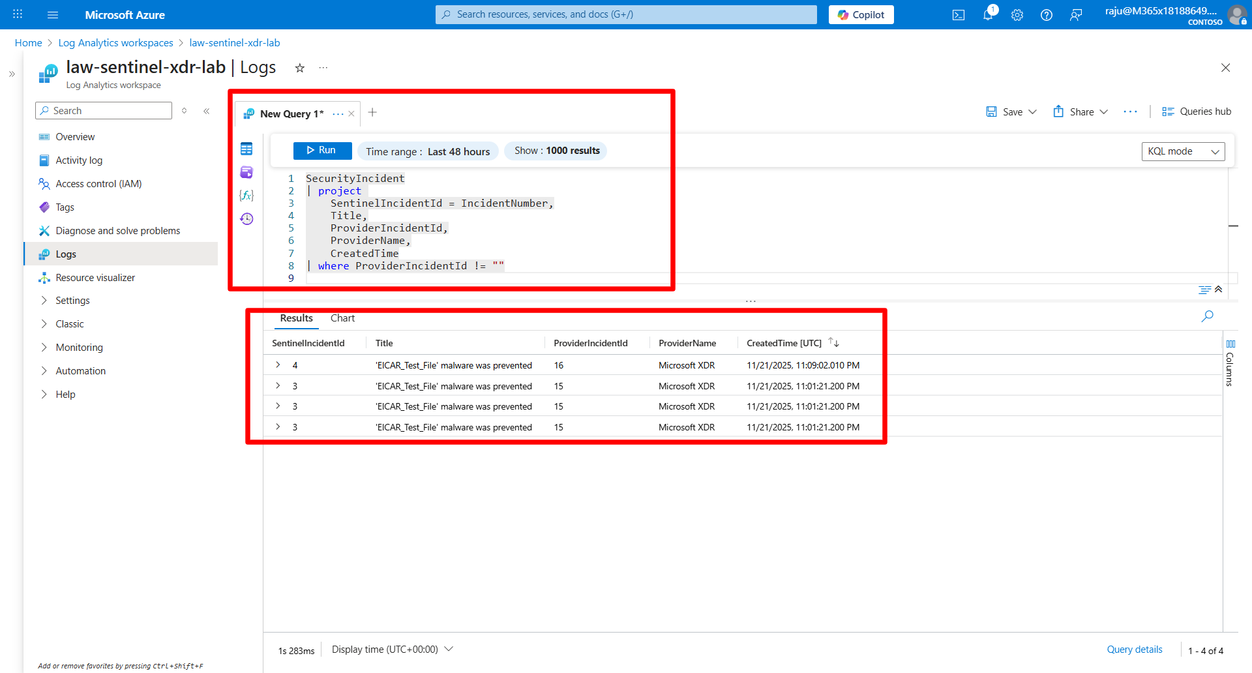Image resolution: width=1252 pixels, height=673 pixels.
Task: Open the more options ellipsis beside the page title
Action: (323, 68)
